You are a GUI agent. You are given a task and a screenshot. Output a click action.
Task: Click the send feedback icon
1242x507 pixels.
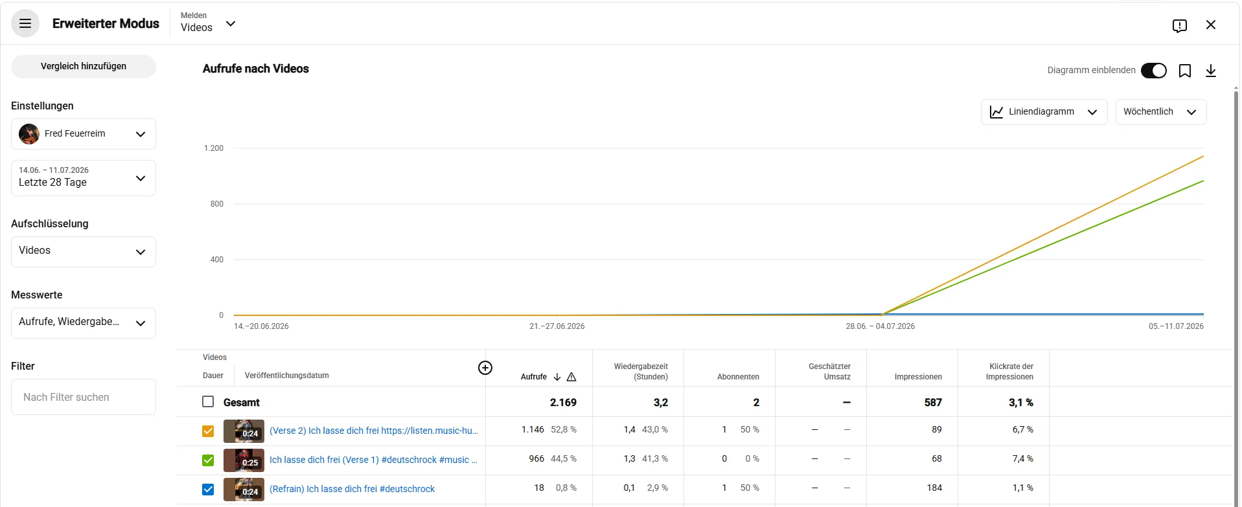coord(1179,25)
